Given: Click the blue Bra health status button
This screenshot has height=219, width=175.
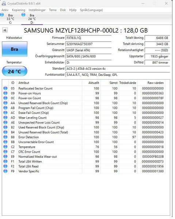Looking at the screenshot, I should coord(15,49).
